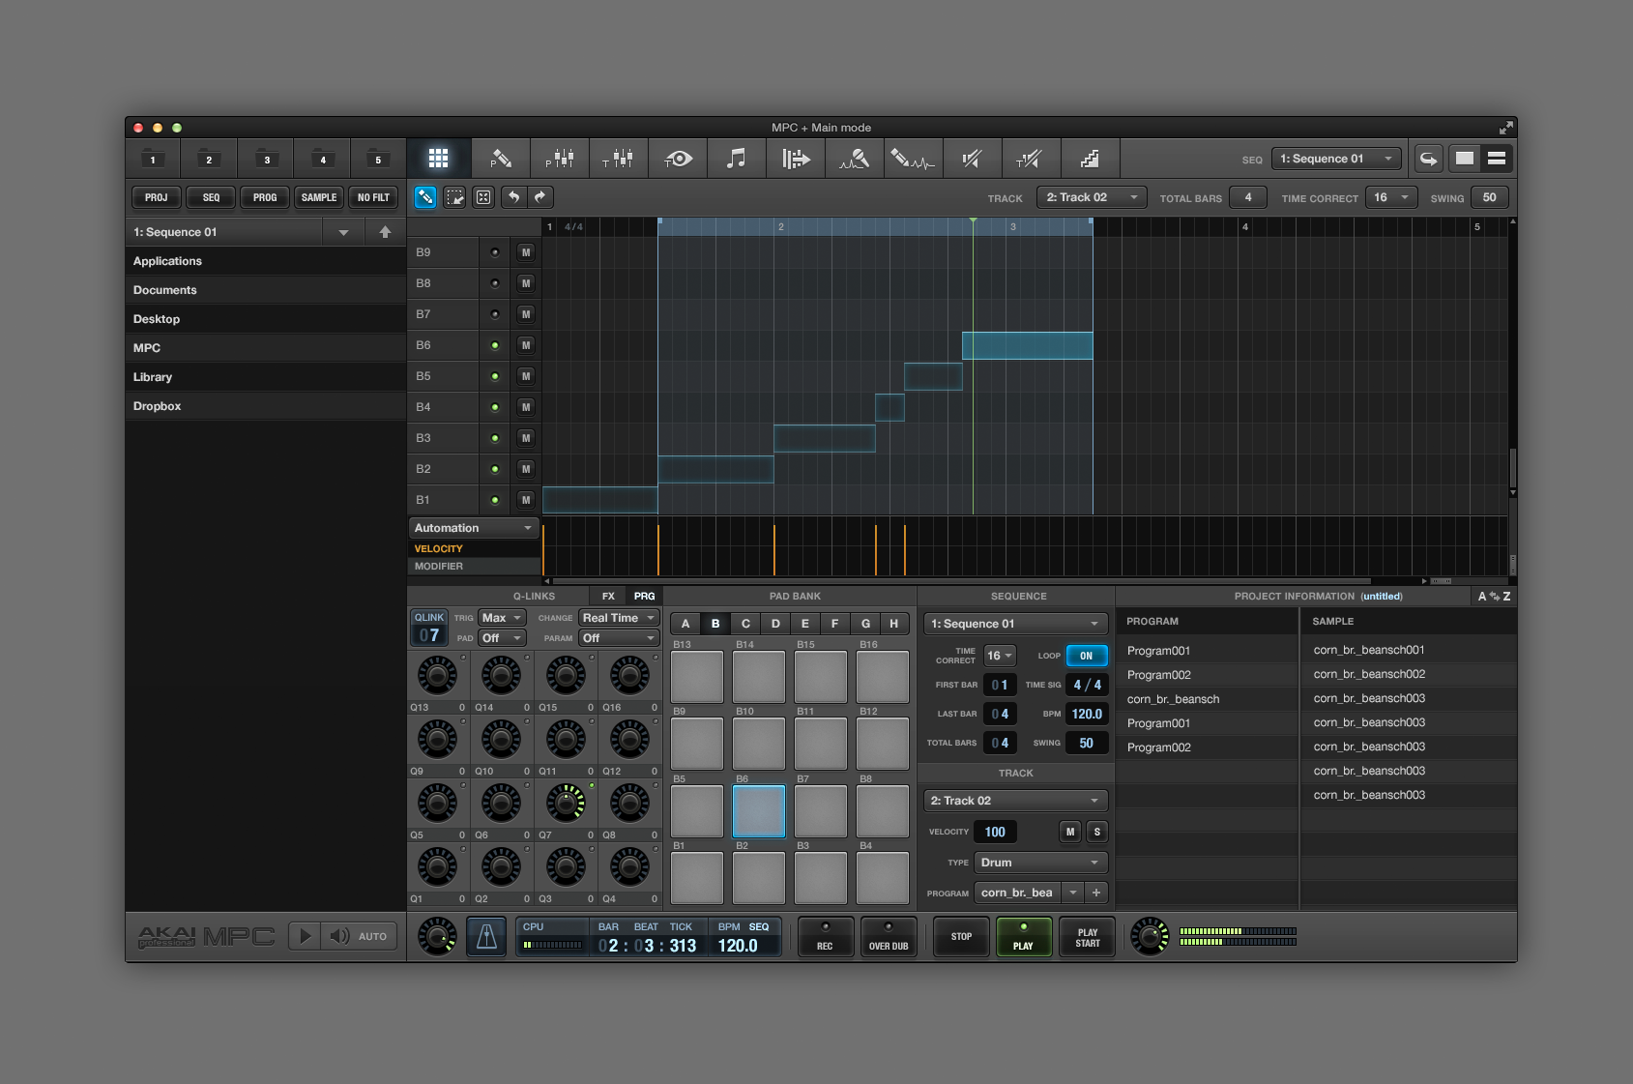Open Track Mixer mode icon
Image resolution: width=1633 pixels, height=1084 pixels.
point(619,159)
